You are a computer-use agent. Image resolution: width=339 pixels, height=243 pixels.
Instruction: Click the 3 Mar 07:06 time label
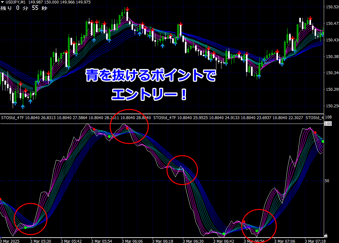click(x=285, y=241)
